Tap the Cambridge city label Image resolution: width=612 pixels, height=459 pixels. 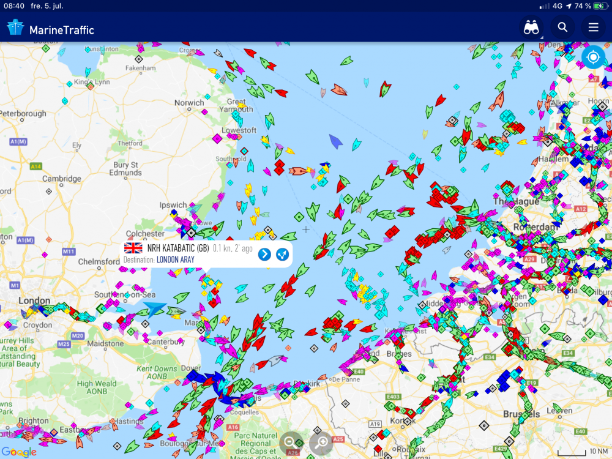(x=62, y=178)
